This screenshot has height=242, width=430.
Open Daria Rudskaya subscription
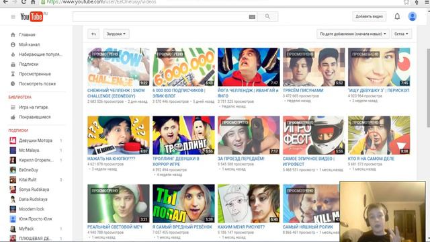33,200
